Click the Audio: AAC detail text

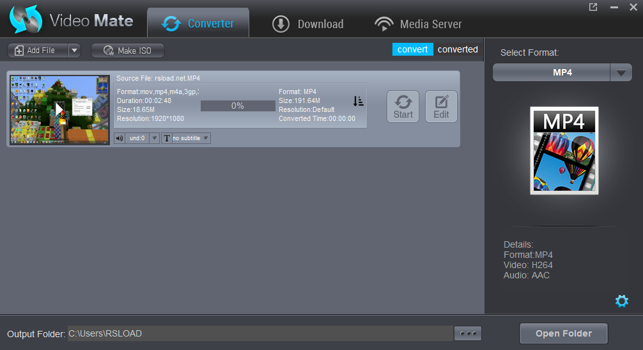527,275
